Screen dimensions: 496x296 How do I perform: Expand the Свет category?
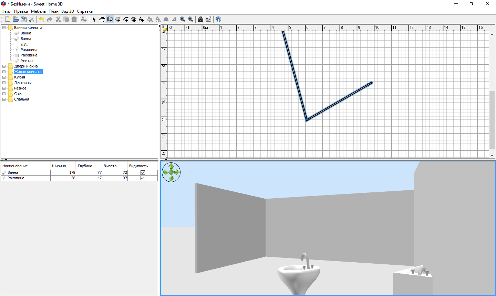[4, 94]
